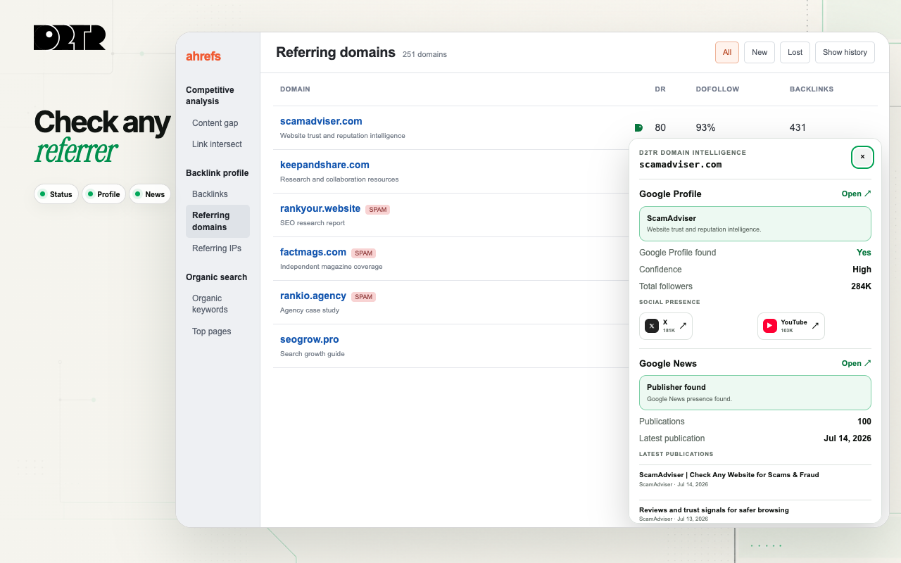901x563 pixels.
Task: Click the Organic search section heading
Action: pos(216,277)
